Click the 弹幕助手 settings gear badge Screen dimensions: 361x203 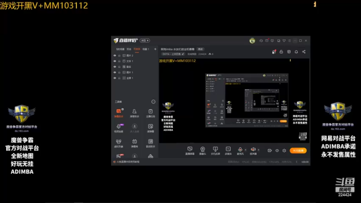(123, 109)
